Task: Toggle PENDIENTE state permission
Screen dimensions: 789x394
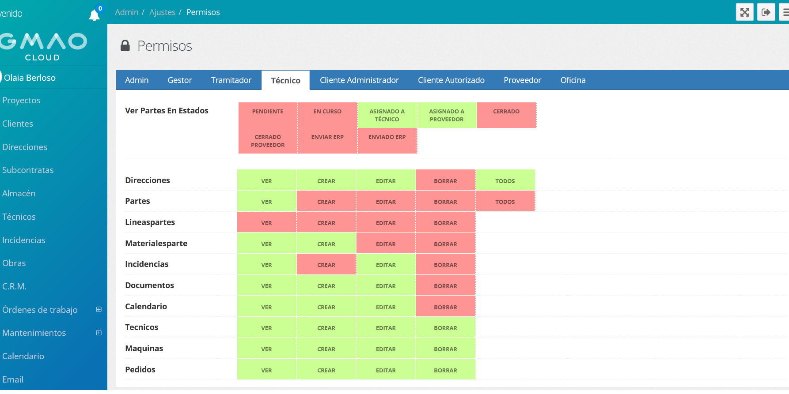Action: point(268,115)
